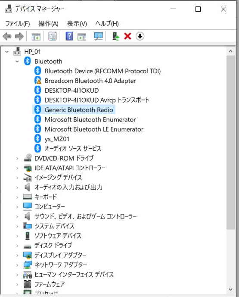Select Broadcom Bluetooth 4.0 Adapter
Image resolution: width=239 pixels, height=297 pixels.
tap(90, 81)
